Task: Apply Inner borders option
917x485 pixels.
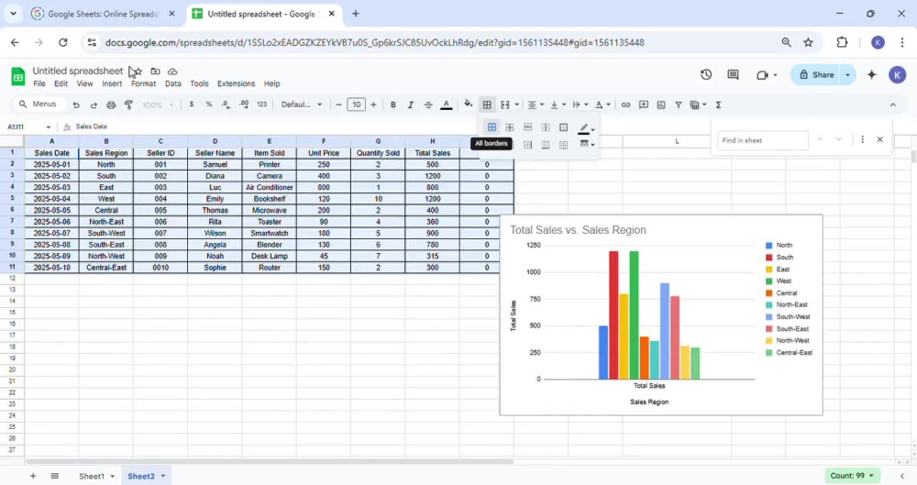Action: coord(510,127)
